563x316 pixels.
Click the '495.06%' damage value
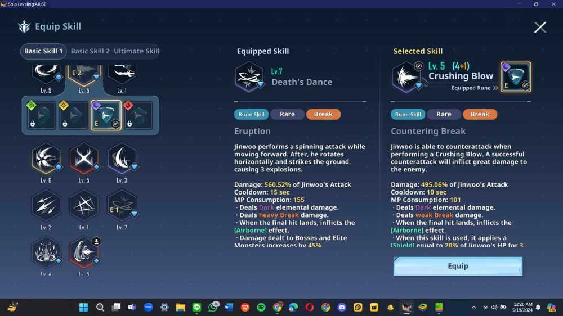pos(434,185)
